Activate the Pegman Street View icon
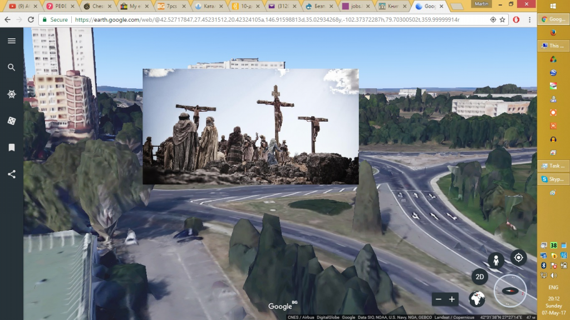 click(496, 260)
